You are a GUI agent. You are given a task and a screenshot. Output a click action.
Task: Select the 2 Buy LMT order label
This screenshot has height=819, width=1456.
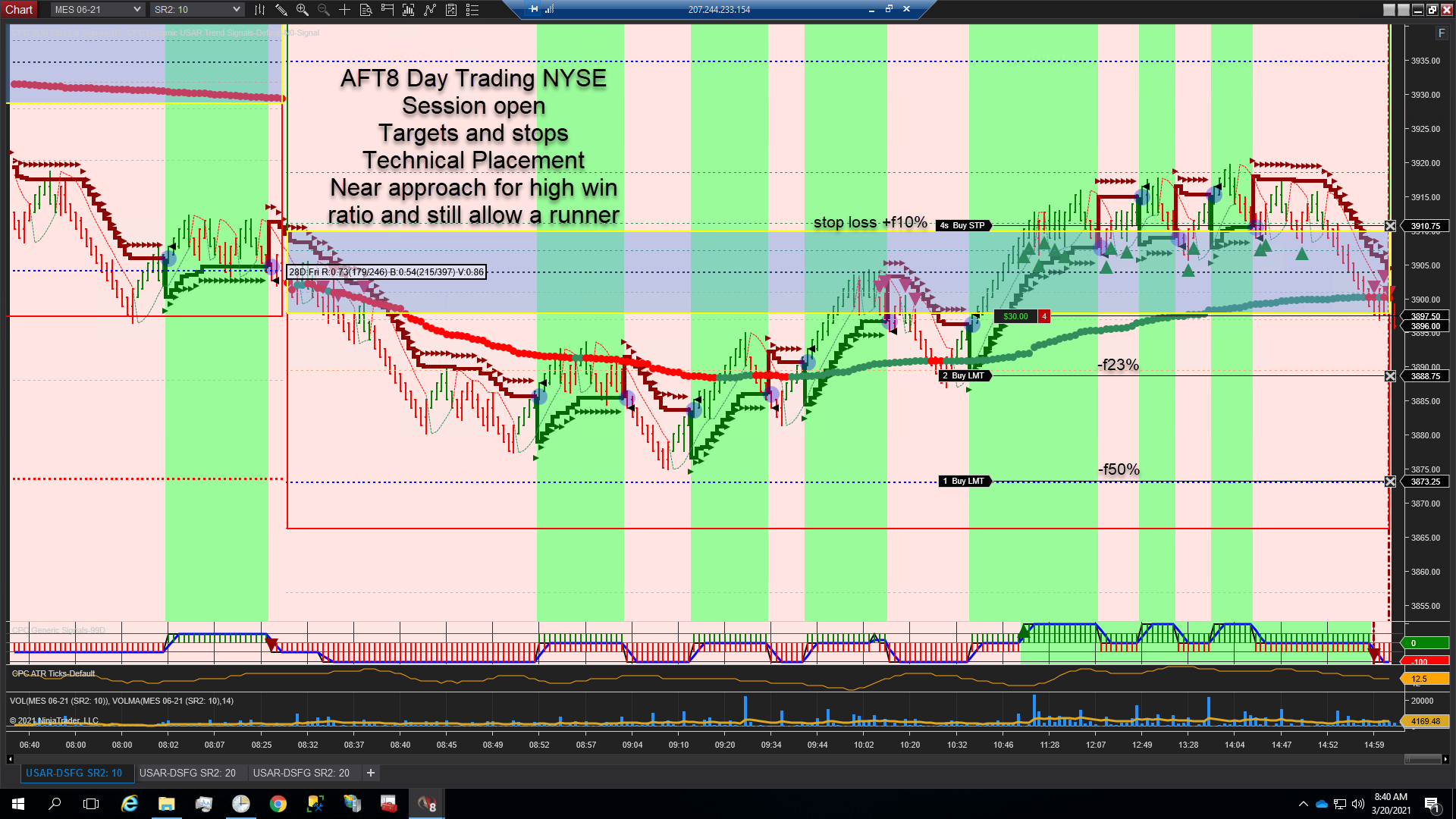coord(964,376)
